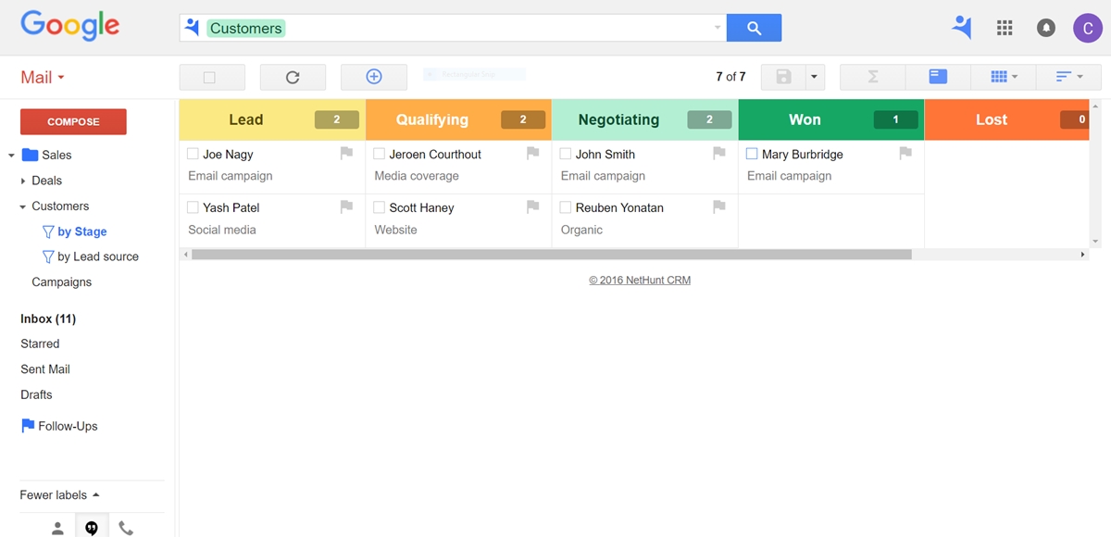Open the notifications bell
Screen dimensions: 1111x537
pyautogui.click(x=1046, y=28)
